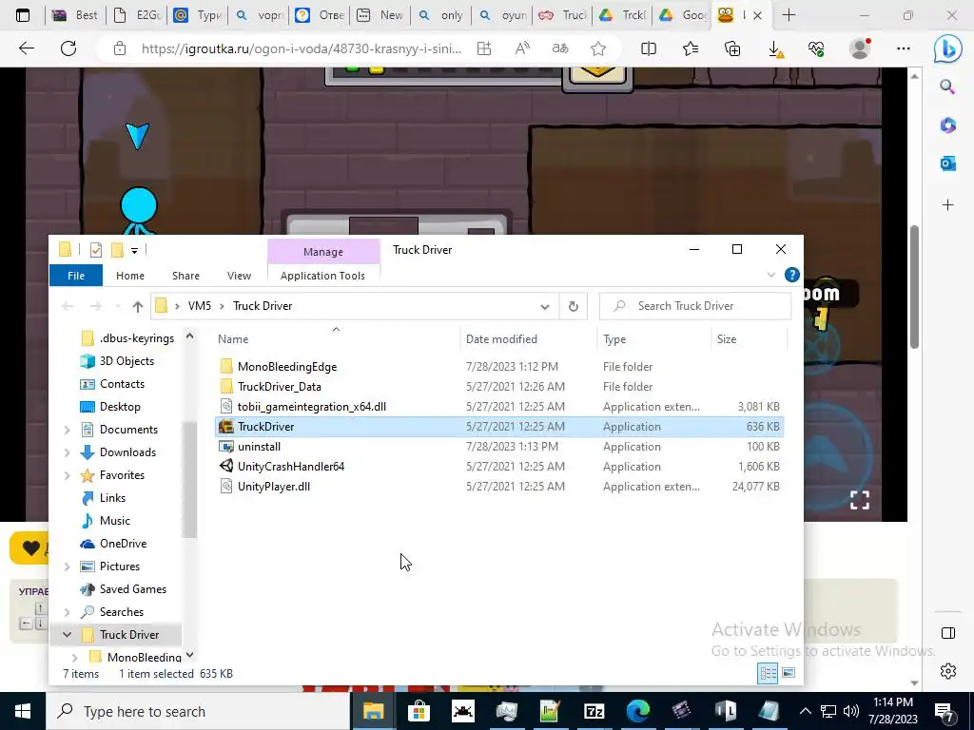Open .dbus-keyrings folder in navigation pane
Screen dimensions: 974x730
(x=137, y=338)
